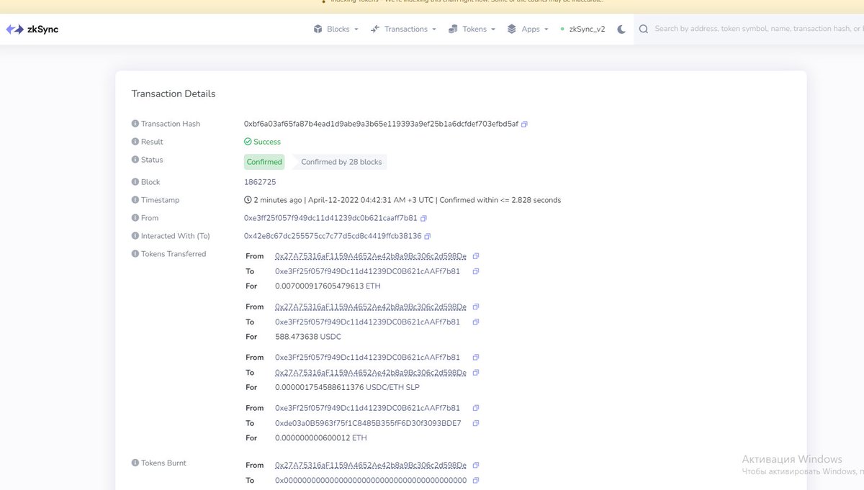Expand the Apps dropdown menu

pos(528,30)
